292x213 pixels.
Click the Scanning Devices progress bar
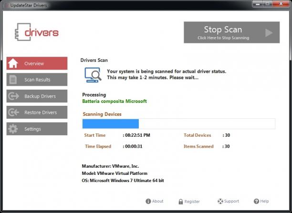click(178, 124)
